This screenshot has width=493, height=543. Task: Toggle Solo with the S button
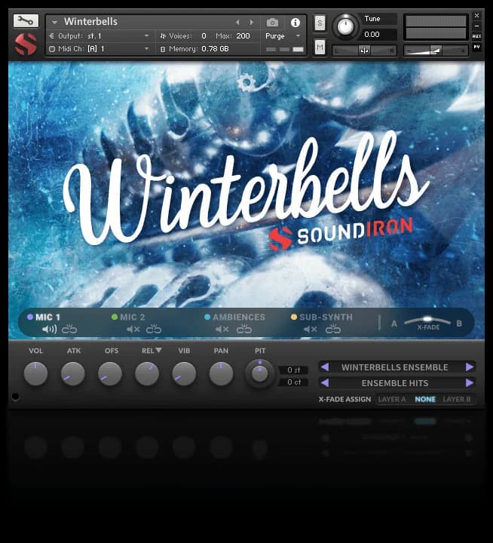(x=320, y=23)
